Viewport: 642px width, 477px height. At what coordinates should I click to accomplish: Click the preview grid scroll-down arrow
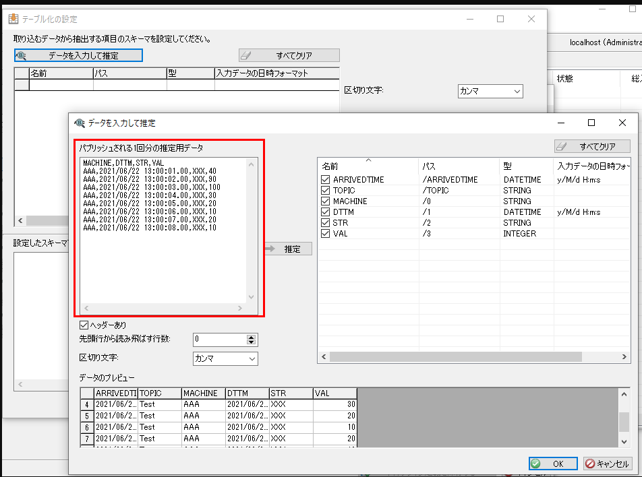[624, 441]
